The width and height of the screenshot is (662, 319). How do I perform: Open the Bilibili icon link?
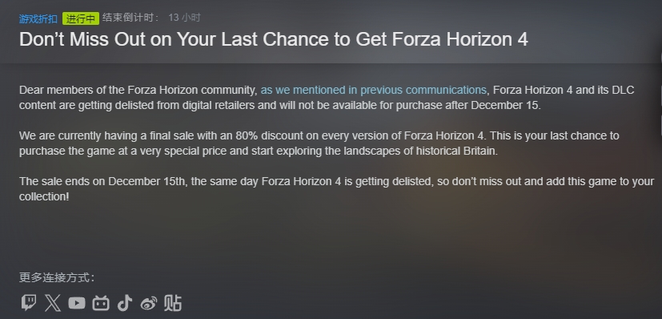[x=101, y=303]
